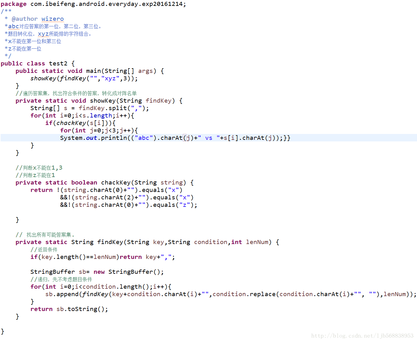Click the chackKey boolean method signature
Viewport: 417px width, 342px height.
coord(105,183)
